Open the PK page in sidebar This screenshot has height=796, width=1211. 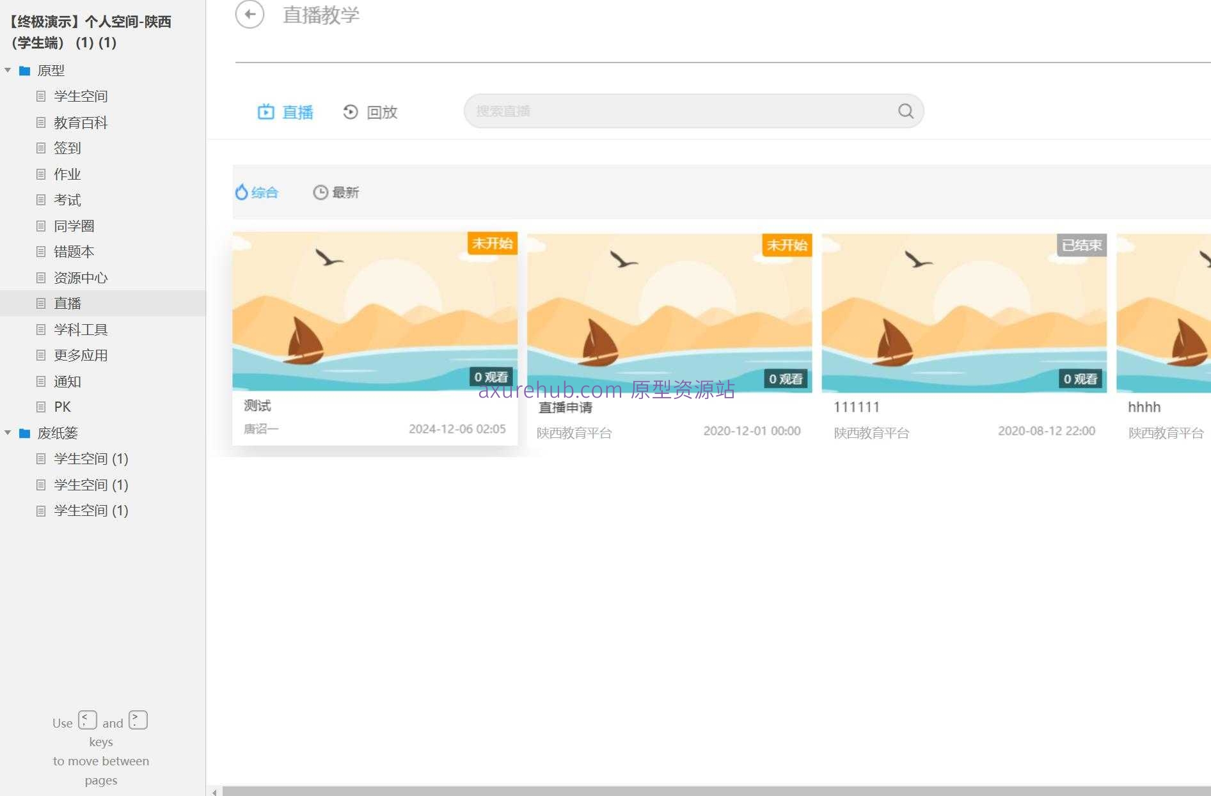[x=62, y=407]
